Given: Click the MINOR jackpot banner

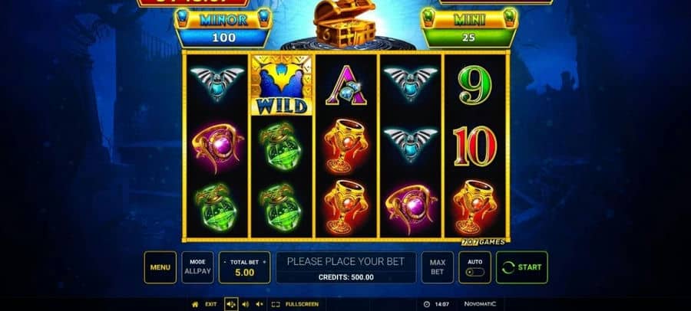Looking at the screenshot, I should [x=224, y=28].
